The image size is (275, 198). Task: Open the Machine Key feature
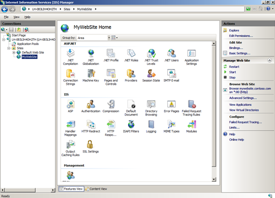91,76
